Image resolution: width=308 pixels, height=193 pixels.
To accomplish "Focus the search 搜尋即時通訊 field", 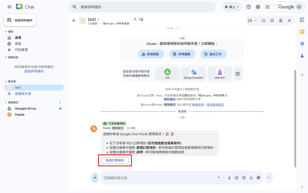I will coord(144,7).
